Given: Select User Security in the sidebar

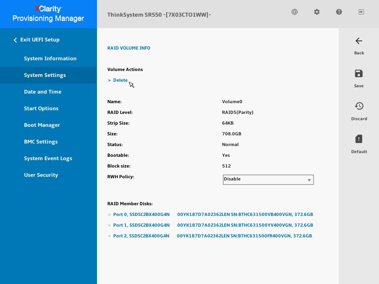Looking at the screenshot, I should pyautogui.click(x=41, y=175).
